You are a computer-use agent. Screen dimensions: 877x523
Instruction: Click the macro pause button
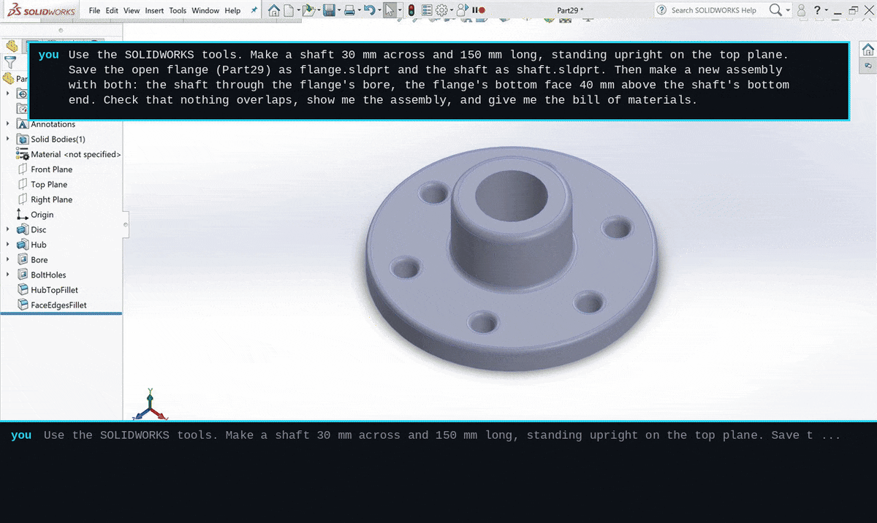[474, 10]
